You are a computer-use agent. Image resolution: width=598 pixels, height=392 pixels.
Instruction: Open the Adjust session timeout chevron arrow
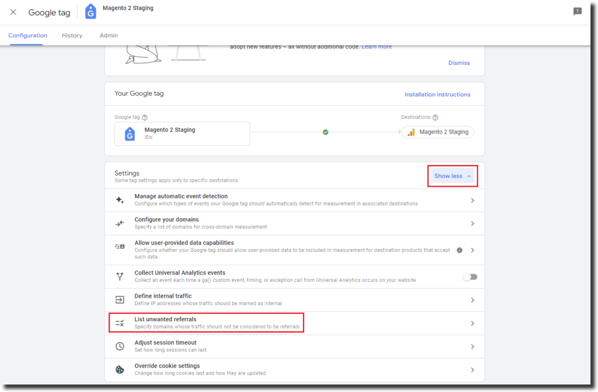472,346
